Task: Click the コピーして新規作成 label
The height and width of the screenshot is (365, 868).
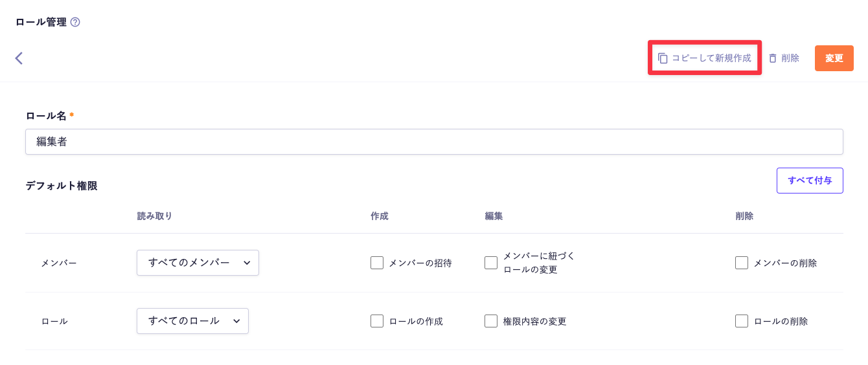Action: click(x=711, y=58)
